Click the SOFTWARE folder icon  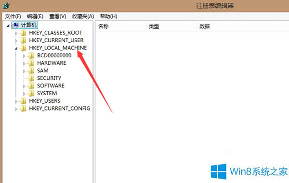(x=31, y=86)
